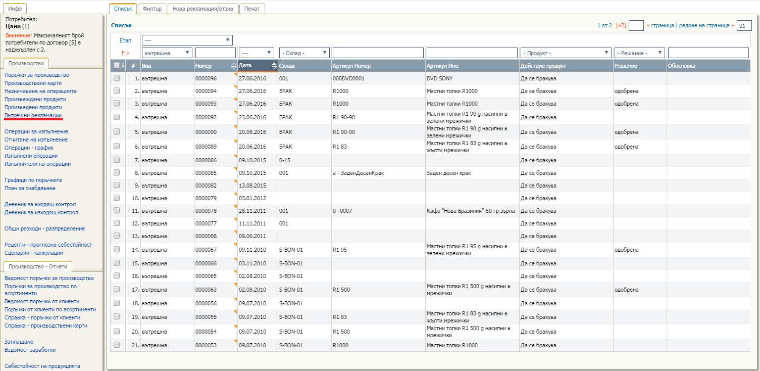Check the box for row 0000094
The height and width of the screenshot is (371, 760).
[x=117, y=91]
